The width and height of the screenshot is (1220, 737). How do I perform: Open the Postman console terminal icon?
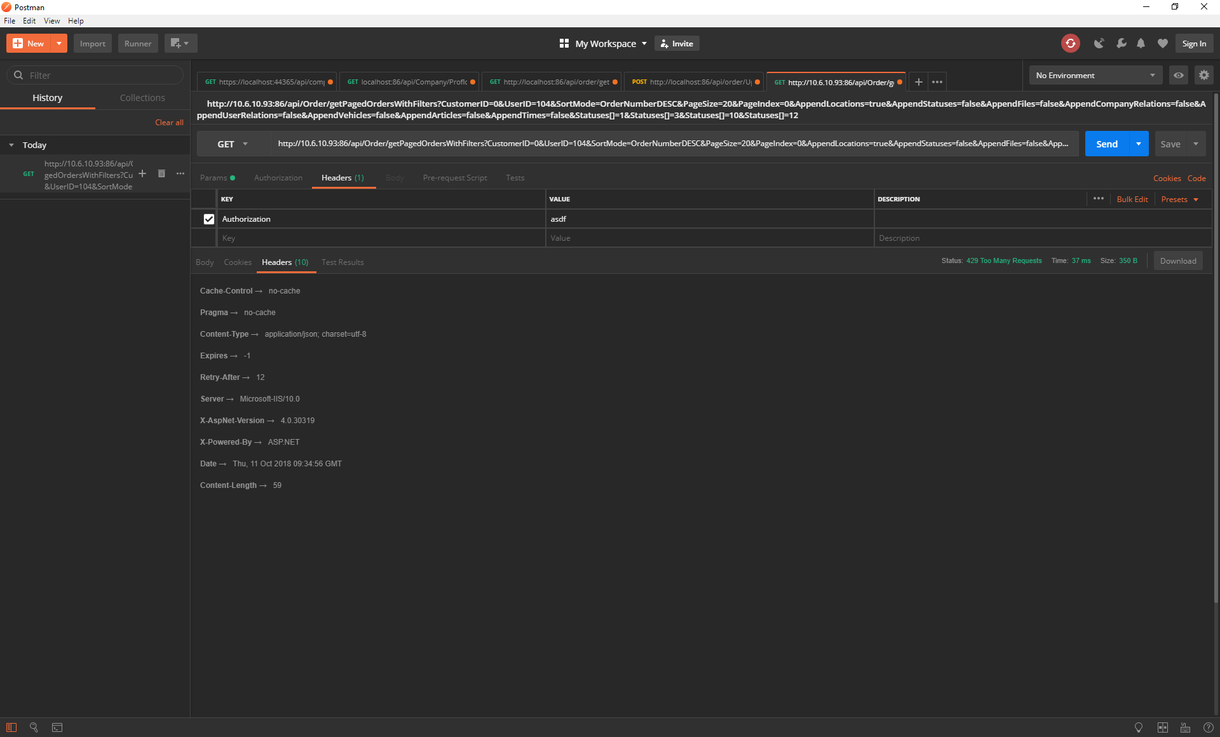pos(57,727)
